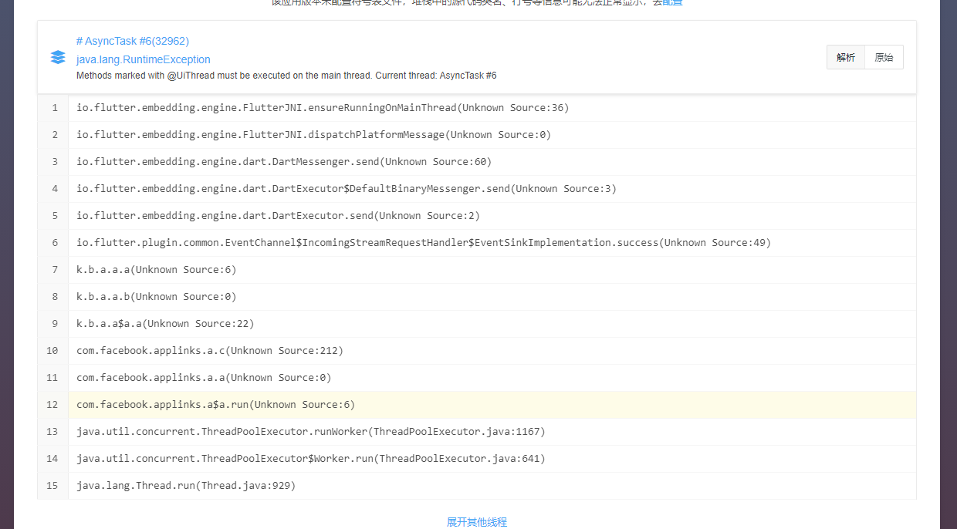The image size is (957, 529).
Task: Select stack line FlutterJNI.ensureRunningOnMainThread
Action: tap(492, 108)
